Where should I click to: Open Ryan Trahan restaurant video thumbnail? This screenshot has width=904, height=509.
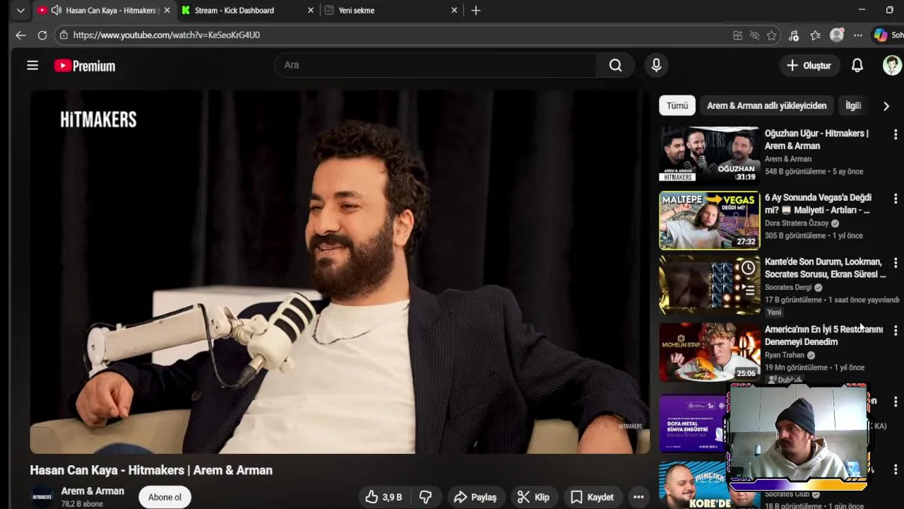709,352
